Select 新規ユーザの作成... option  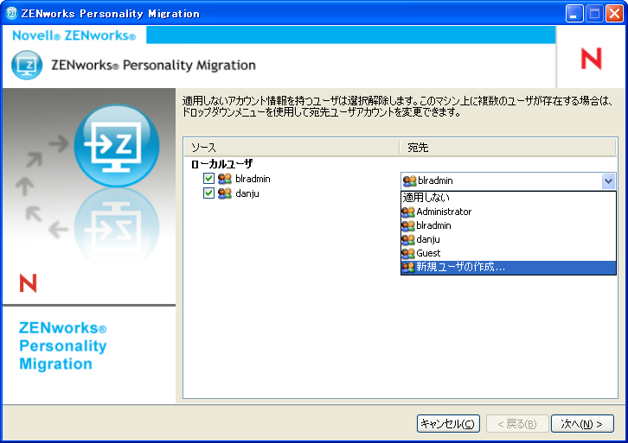point(509,267)
